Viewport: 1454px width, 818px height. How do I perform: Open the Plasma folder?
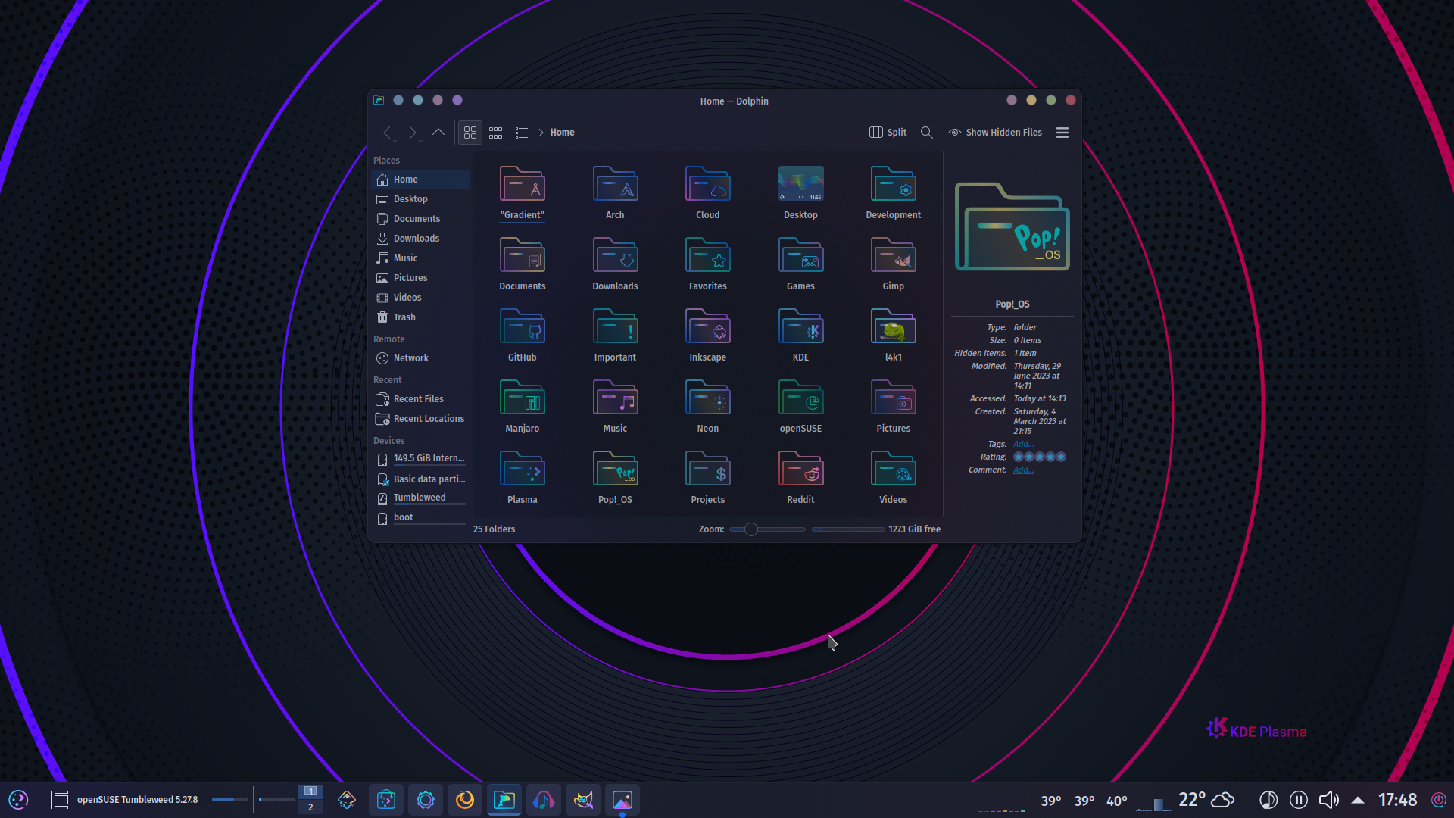(522, 477)
